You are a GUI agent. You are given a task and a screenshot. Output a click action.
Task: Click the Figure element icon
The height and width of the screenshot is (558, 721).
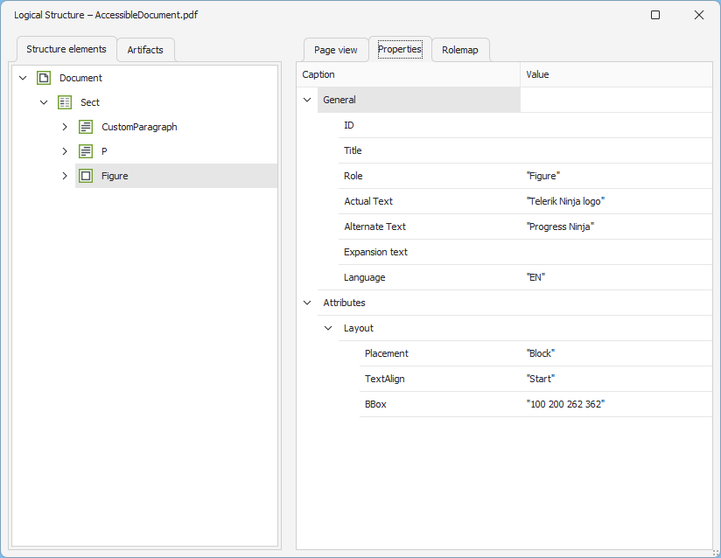[x=86, y=176]
